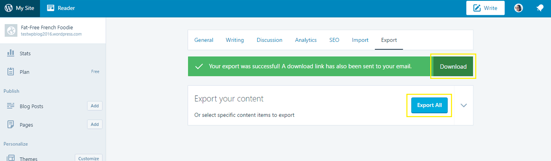Open Blog Posts in sidebar
551x161 pixels.
pyautogui.click(x=32, y=106)
